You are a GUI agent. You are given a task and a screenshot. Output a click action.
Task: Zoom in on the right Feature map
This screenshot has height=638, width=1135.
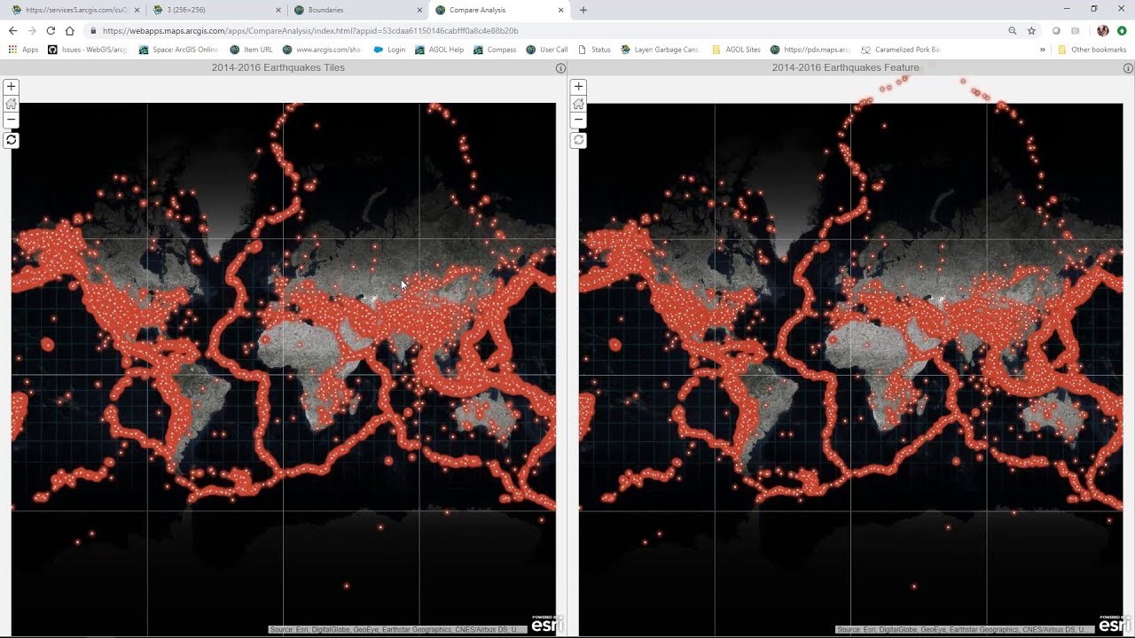coord(578,87)
